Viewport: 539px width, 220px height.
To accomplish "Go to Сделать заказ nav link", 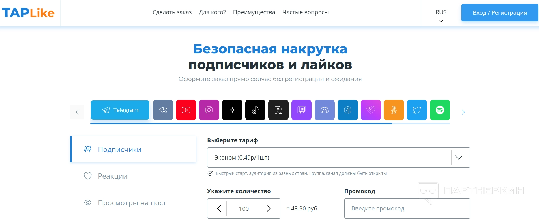I will 172,12.
